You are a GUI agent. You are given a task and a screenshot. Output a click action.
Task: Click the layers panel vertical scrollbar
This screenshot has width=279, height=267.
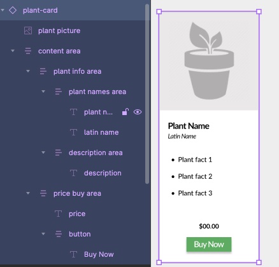click(147, 94)
